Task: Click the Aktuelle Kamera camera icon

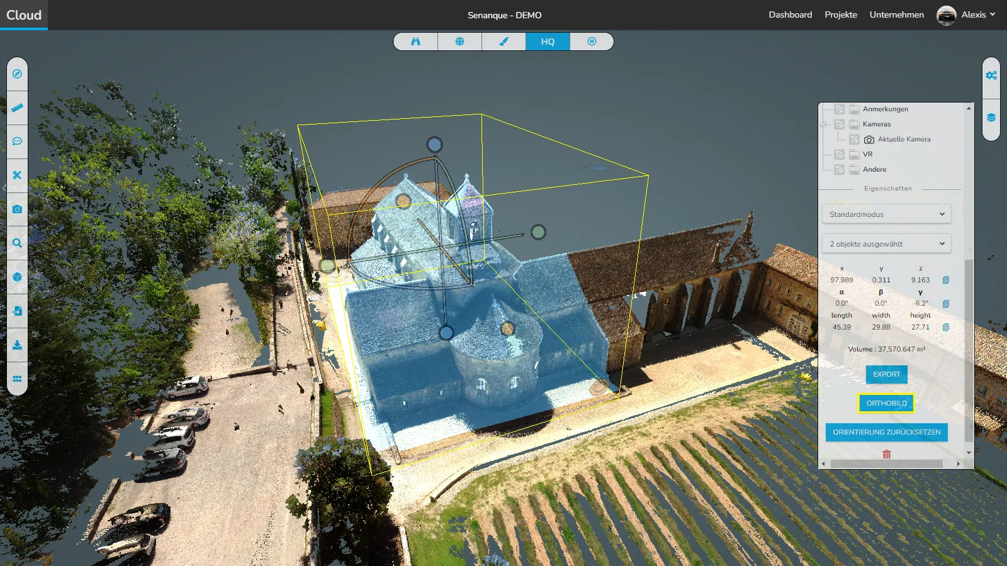Action: pyautogui.click(x=869, y=139)
